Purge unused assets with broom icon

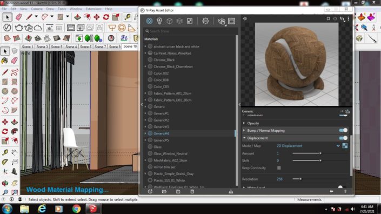(x=231, y=191)
